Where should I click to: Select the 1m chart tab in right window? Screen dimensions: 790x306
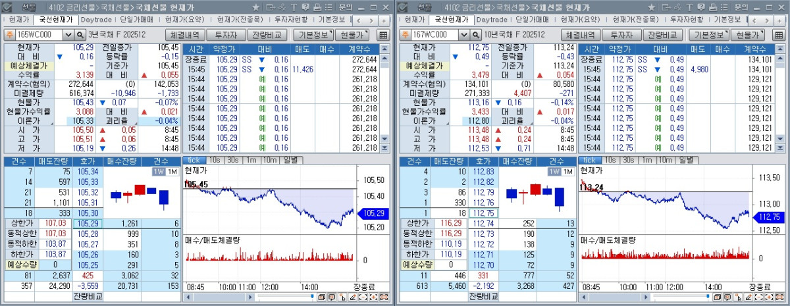click(x=647, y=160)
